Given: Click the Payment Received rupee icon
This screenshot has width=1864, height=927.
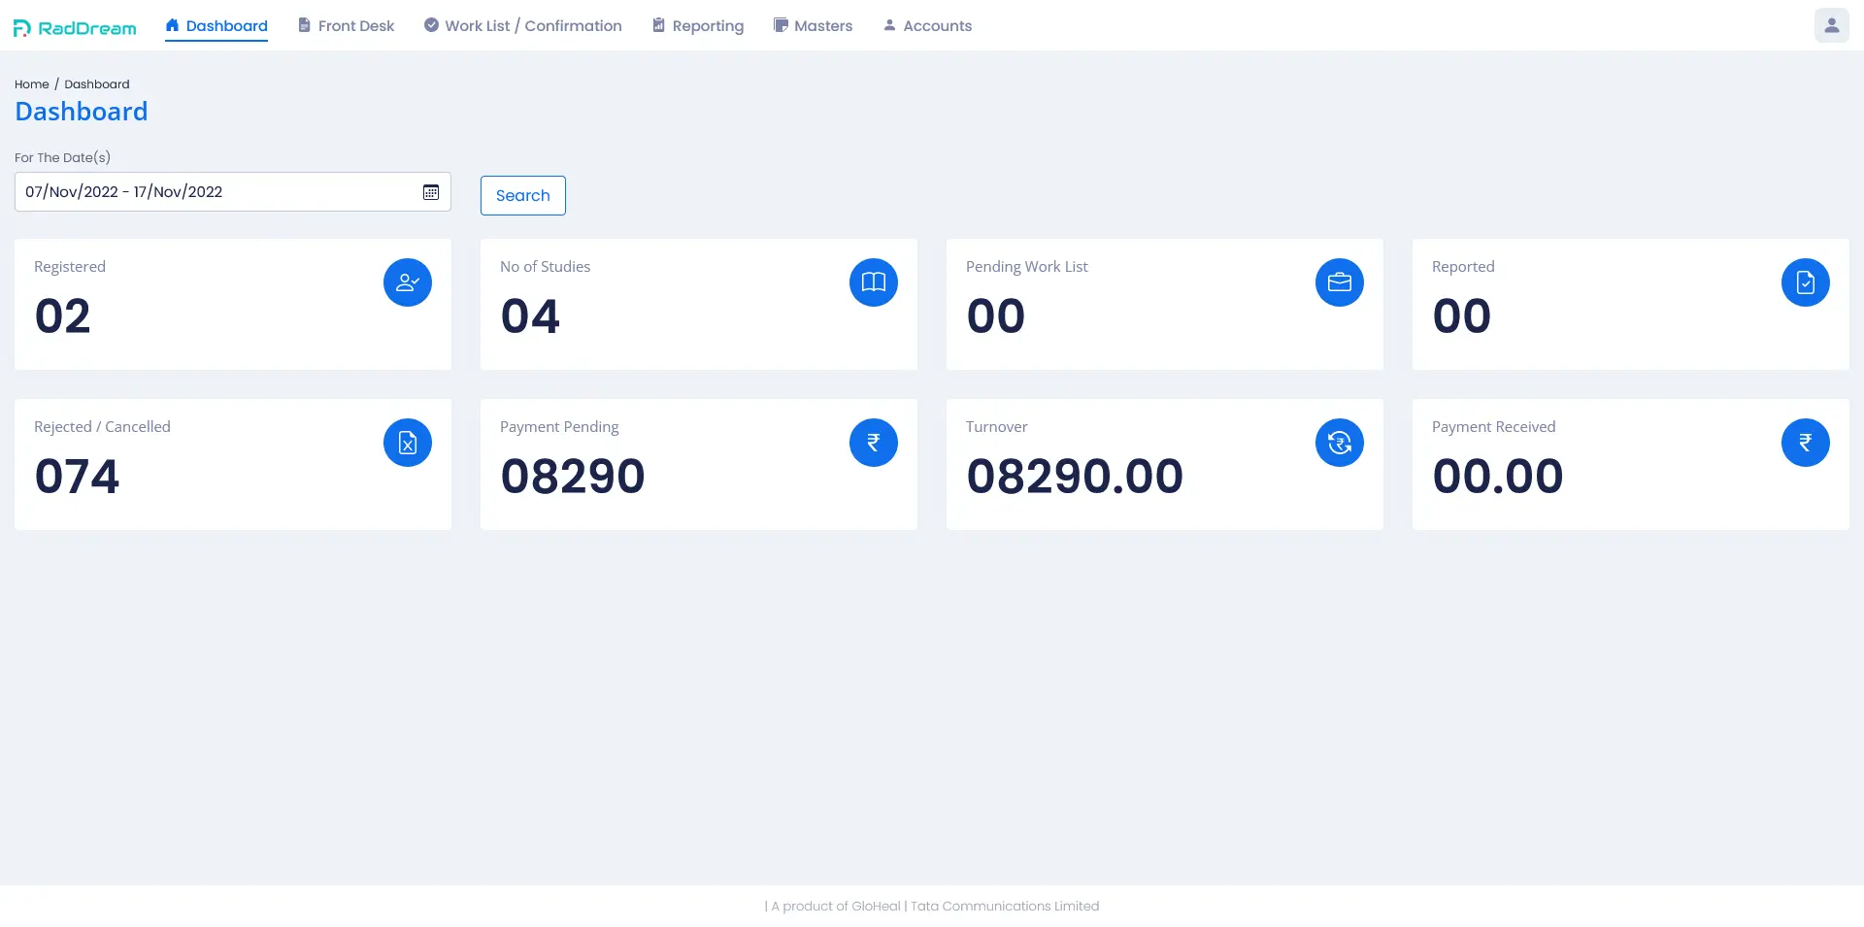Looking at the screenshot, I should click(1806, 443).
